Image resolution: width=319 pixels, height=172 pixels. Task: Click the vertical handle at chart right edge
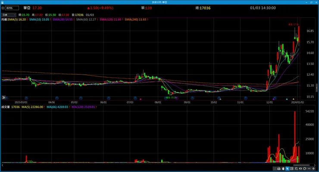(317, 88)
